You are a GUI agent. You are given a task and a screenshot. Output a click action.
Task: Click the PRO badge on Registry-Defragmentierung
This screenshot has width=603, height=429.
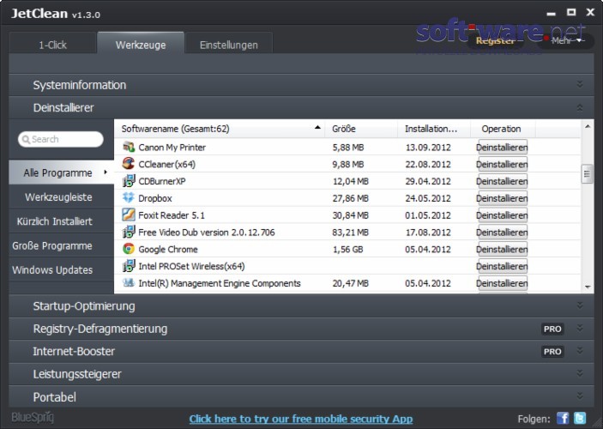pos(552,329)
